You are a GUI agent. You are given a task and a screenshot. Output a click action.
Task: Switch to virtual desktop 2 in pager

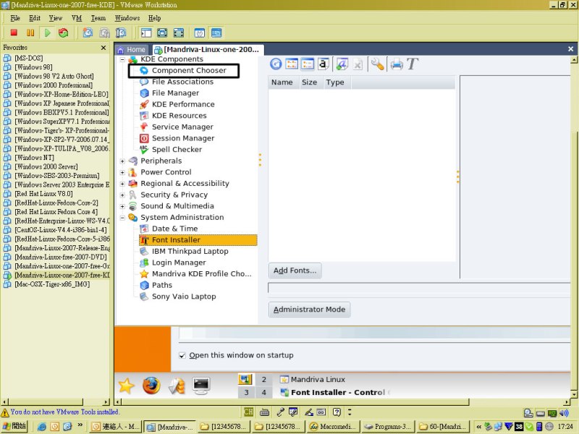tap(263, 379)
